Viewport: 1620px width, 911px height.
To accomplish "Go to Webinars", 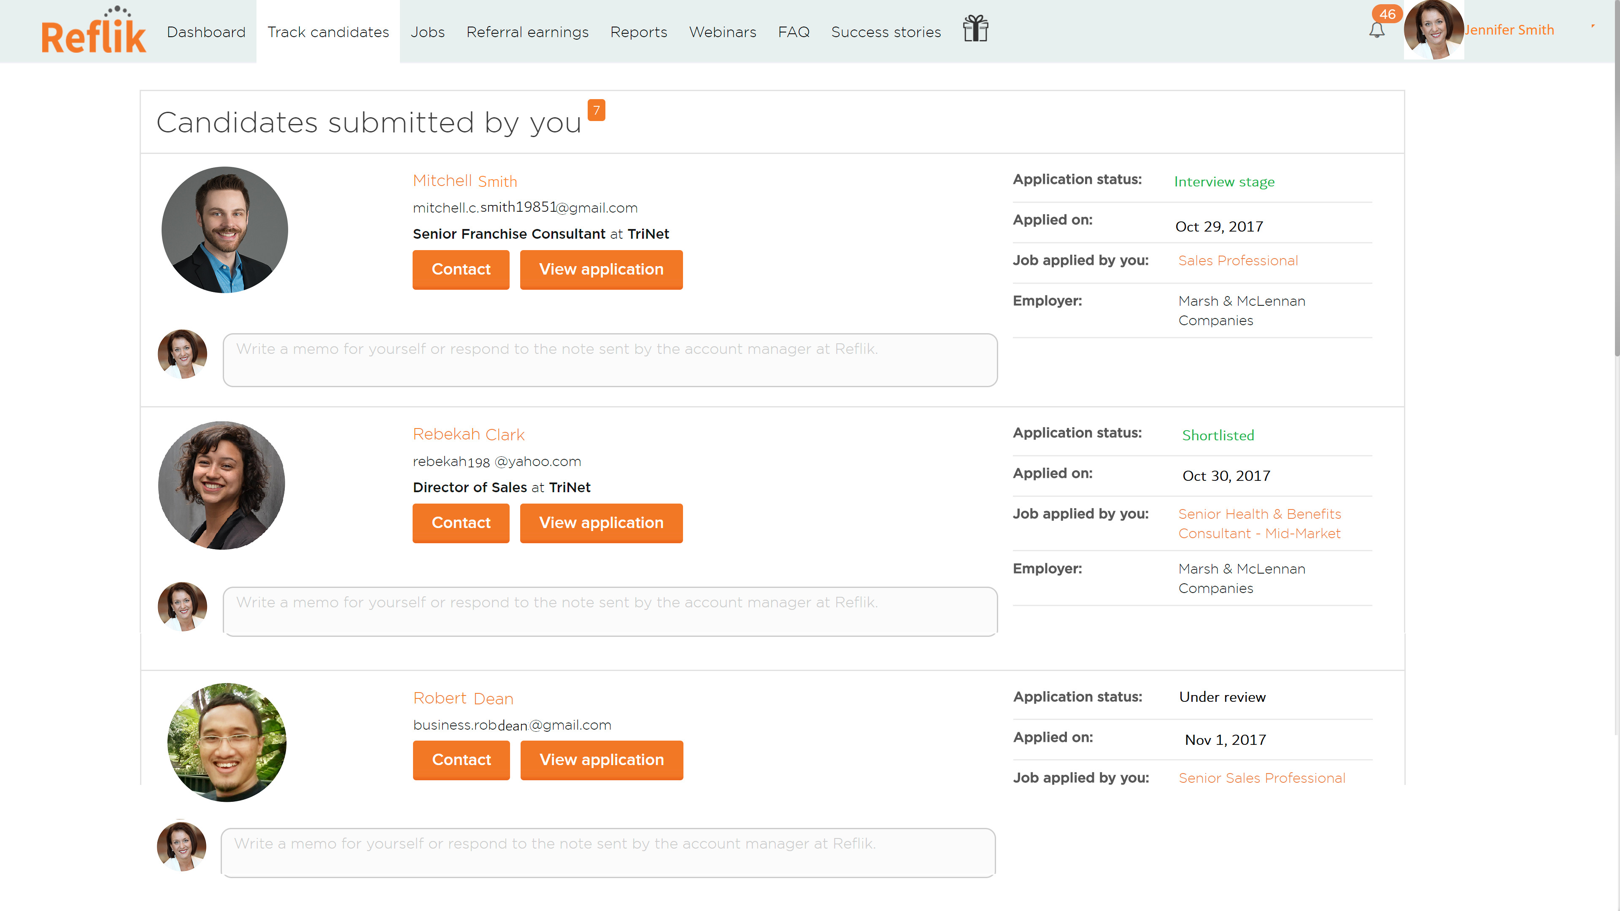I will pos(723,32).
